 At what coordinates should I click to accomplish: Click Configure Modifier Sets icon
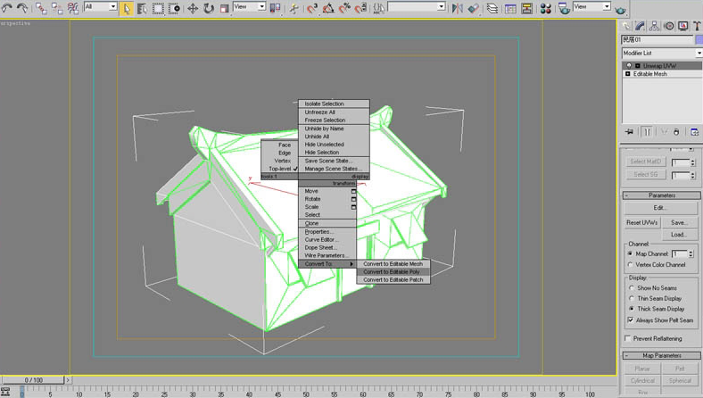694,132
